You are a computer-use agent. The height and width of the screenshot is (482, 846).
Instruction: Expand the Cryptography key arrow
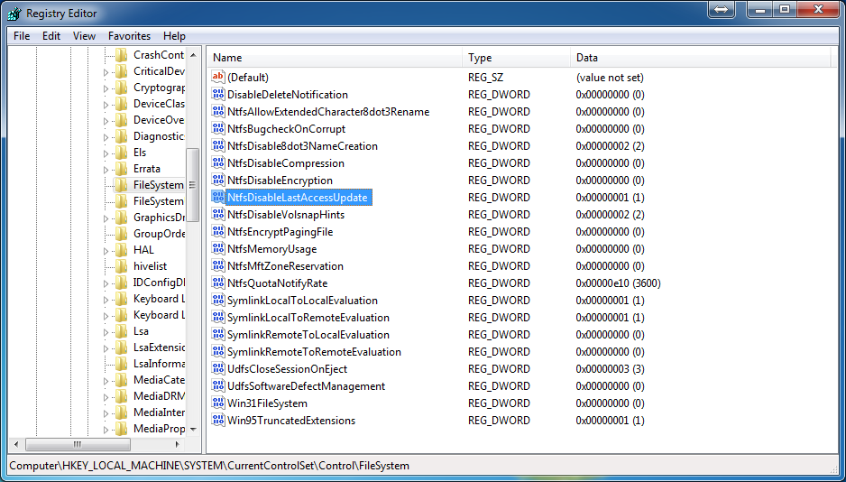[106, 88]
